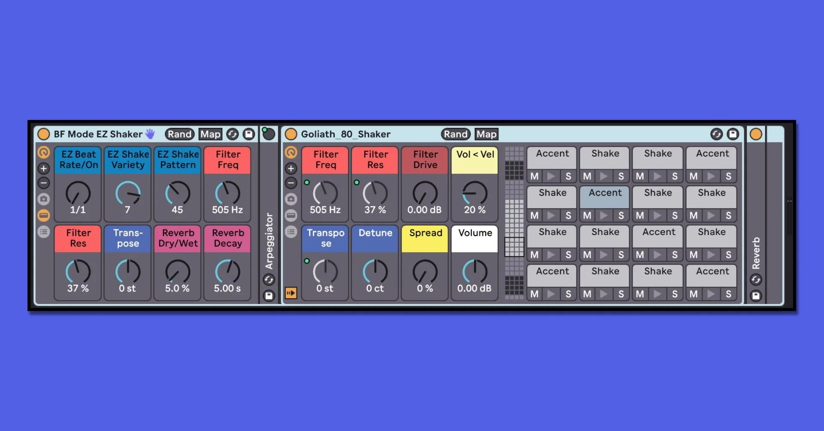Enable Map mode on BF Mode EZ Shaker
This screenshot has height=431, width=824.
(x=210, y=134)
